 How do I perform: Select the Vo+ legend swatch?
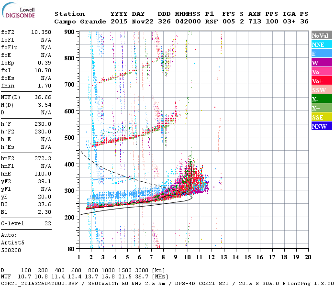tap(322, 81)
